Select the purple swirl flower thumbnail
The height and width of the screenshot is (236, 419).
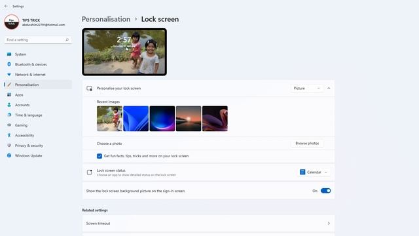coord(215,119)
